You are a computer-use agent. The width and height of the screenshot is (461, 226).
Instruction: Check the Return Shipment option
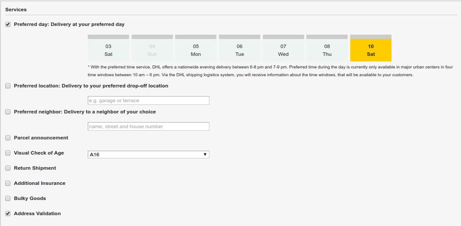pos(8,168)
